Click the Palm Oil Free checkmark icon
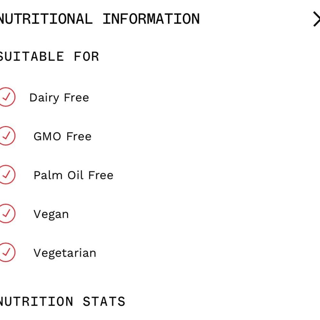The width and height of the screenshot is (320, 320). [x=6, y=175]
